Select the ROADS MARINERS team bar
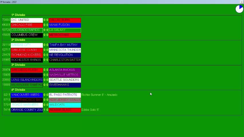Viewport: 244px width, 137px height. (27, 105)
